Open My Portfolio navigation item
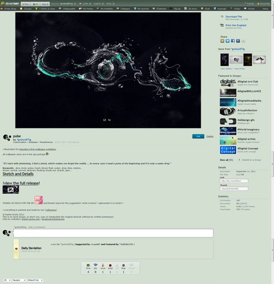Image resolution: width=274 pixels, height=284 pixels. (105, 9)
